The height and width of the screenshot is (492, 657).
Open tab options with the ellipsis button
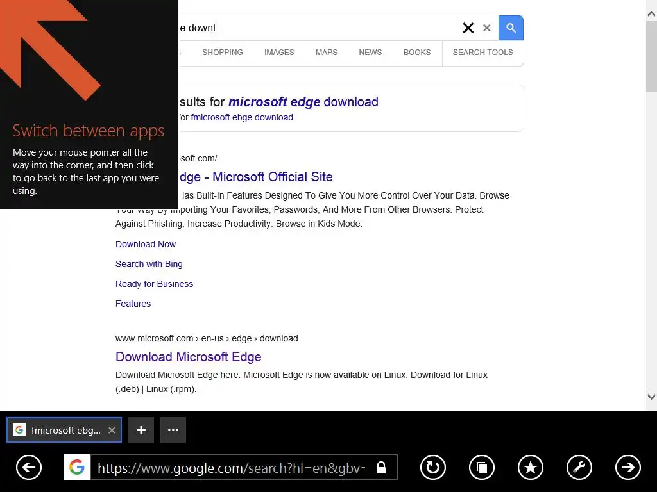point(173,430)
